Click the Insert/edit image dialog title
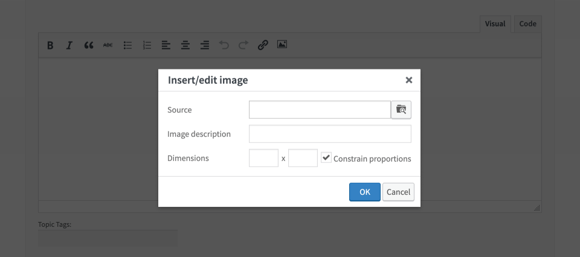The height and width of the screenshot is (257, 580). [208, 80]
